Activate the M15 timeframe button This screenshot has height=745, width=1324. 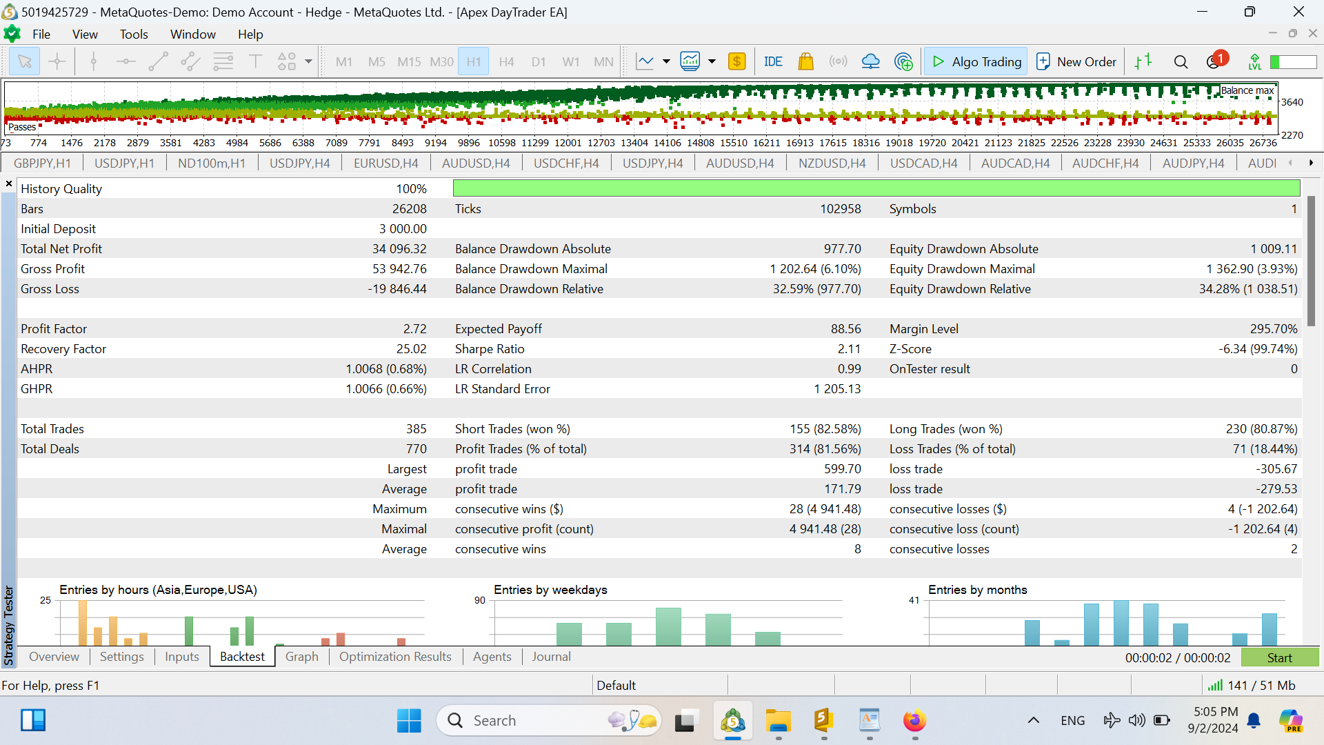pos(409,61)
